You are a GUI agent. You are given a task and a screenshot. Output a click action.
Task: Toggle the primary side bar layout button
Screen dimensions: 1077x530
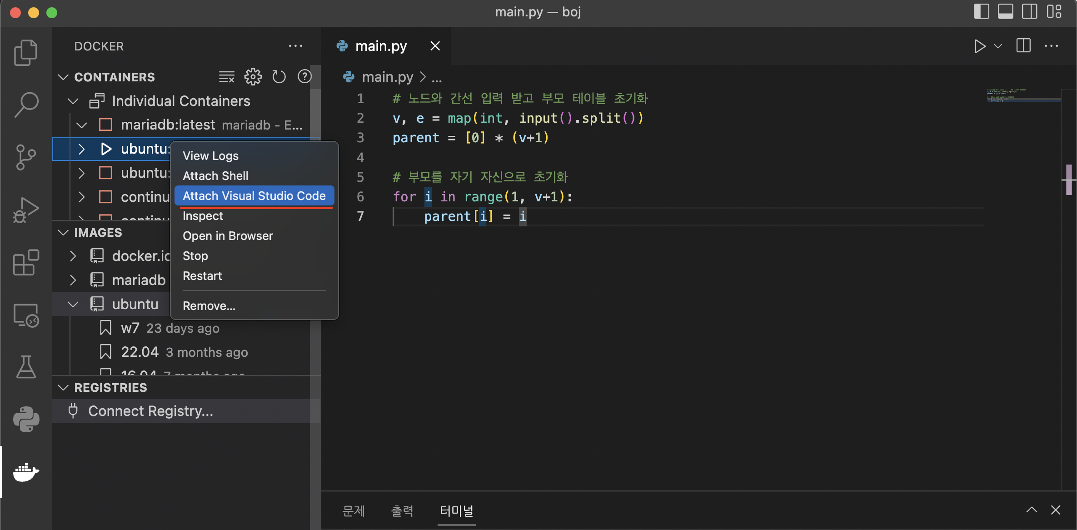coord(981,11)
